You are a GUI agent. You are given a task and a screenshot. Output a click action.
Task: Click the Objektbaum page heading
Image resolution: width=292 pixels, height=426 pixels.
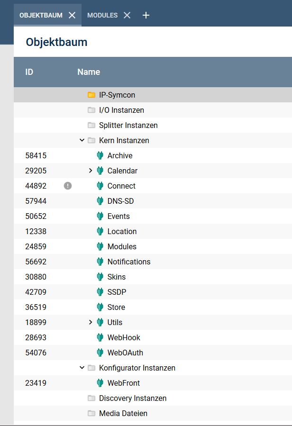[x=56, y=42]
